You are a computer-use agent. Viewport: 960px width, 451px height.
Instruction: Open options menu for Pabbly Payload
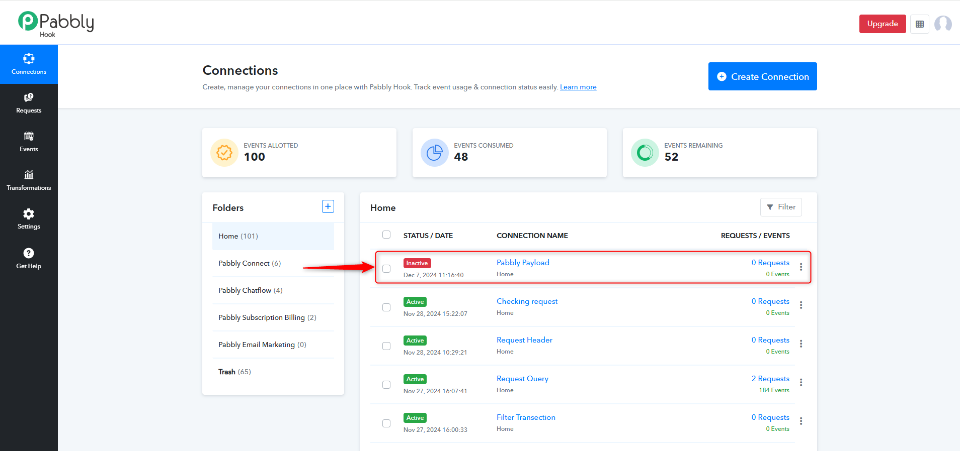click(801, 267)
